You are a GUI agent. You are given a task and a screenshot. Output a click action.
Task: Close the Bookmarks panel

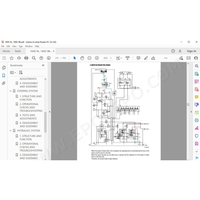pos(43,65)
